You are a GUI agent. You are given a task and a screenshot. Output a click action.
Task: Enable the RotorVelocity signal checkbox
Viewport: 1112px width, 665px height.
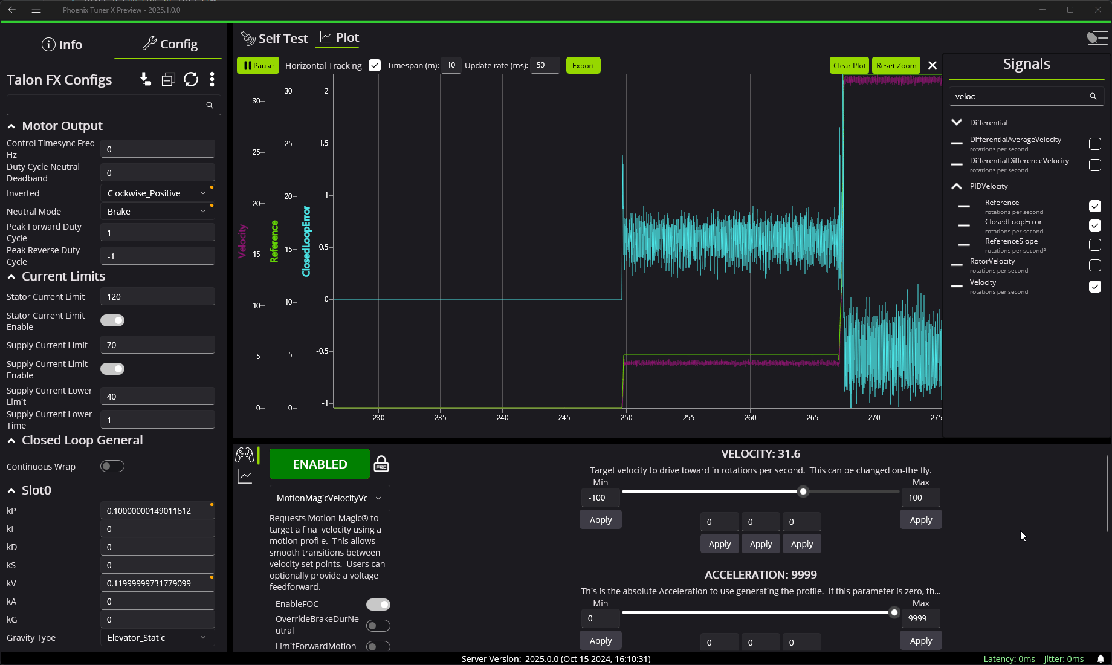pyautogui.click(x=1094, y=265)
